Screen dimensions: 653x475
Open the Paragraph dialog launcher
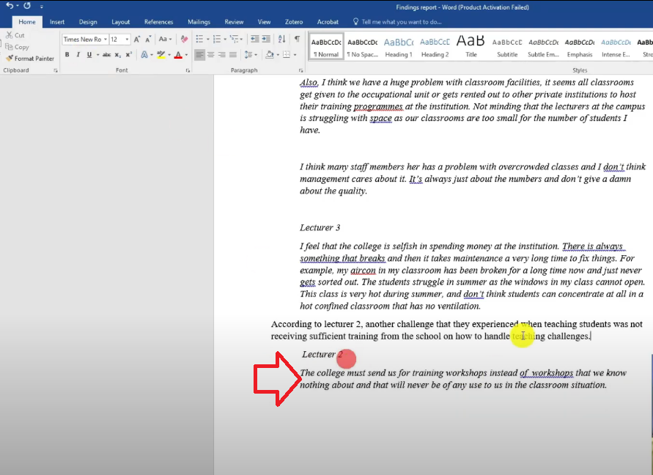[x=300, y=71]
